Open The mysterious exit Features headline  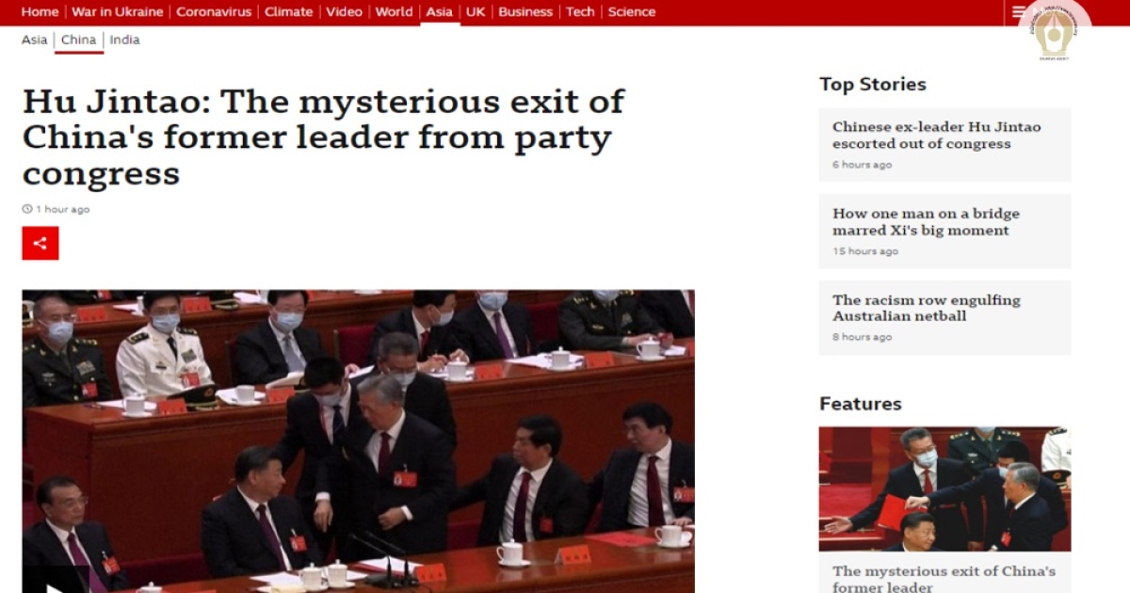pyautogui.click(x=944, y=578)
